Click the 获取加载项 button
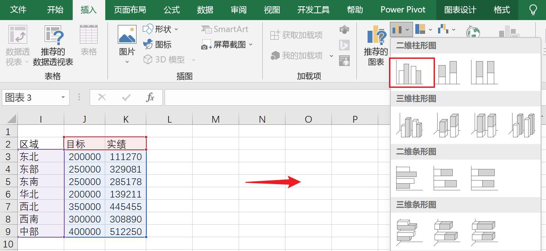The width and height of the screenshot is (546, 251). (x=296, y=35)
